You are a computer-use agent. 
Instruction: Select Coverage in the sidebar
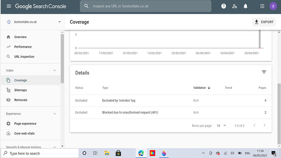[x=31, y=80]
